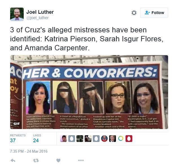View the 37 retweets count
Image resolution: width=178 pixels, height=165 pixels.
tap(13, 141)
